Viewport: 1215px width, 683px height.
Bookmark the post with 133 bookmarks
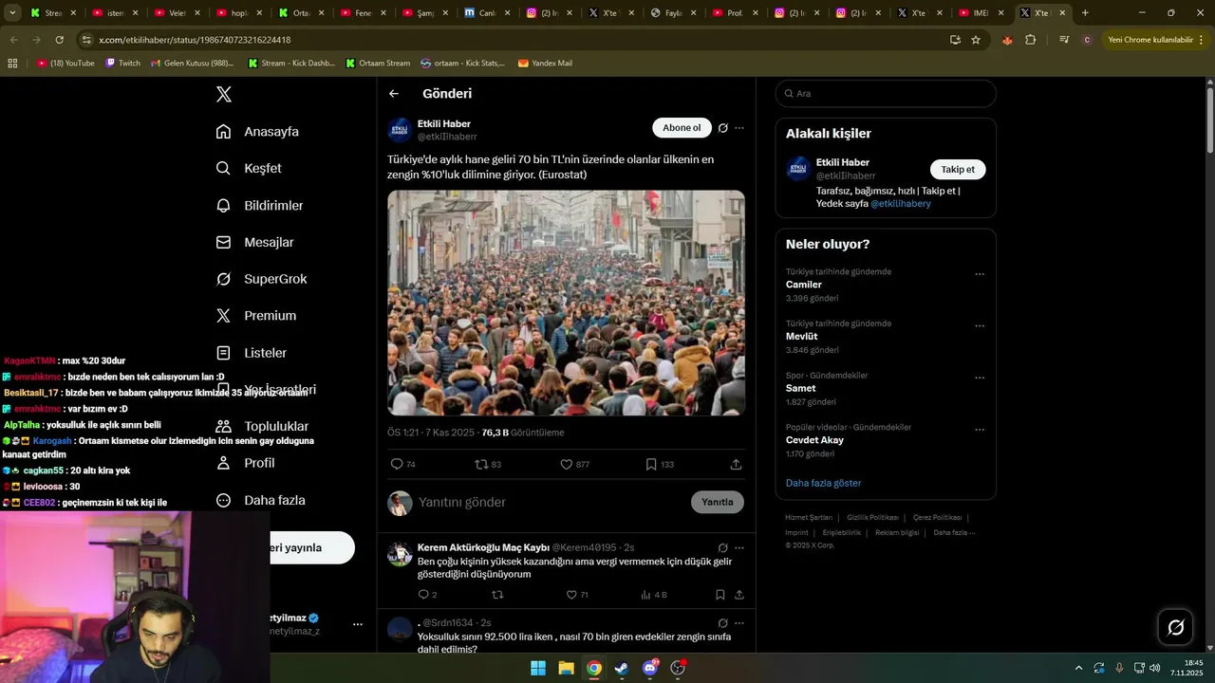(651, 464)
